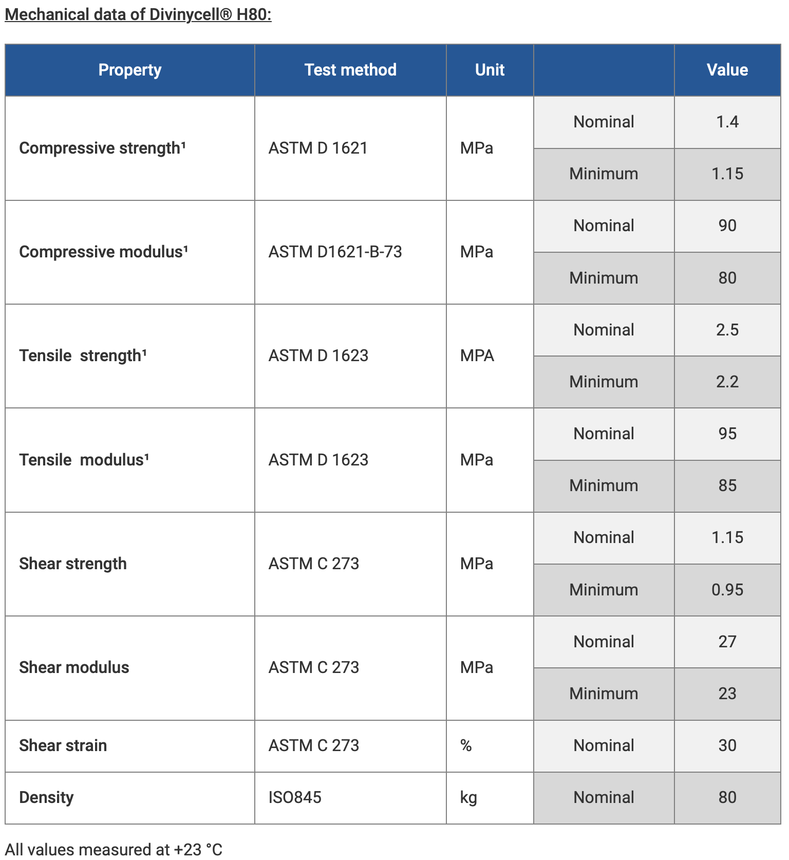Select the ASTM D1621-B-73 test method cell
Screen dimensions: 789x860
[335, 252]
